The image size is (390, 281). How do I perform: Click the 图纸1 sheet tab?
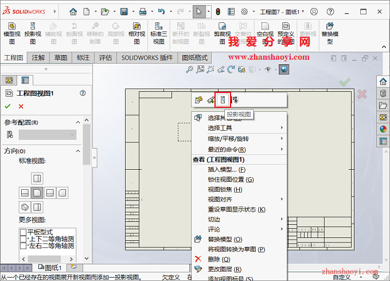click(50, 268)
